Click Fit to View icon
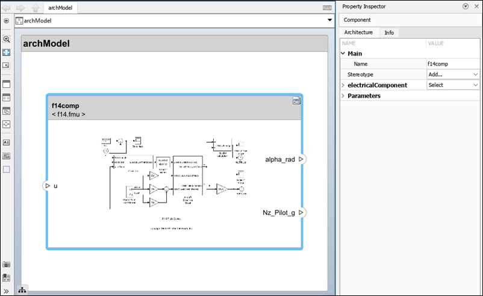Image resolution: width=483 pixels, height=296 pixels. pyautogui.click(x=7, y=52)
